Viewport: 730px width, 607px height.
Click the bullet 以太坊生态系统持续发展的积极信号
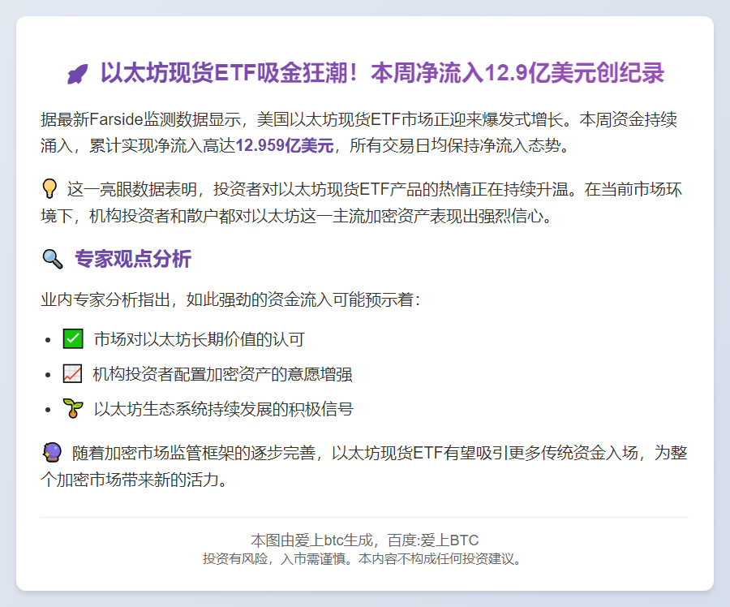tap(224, 409)
